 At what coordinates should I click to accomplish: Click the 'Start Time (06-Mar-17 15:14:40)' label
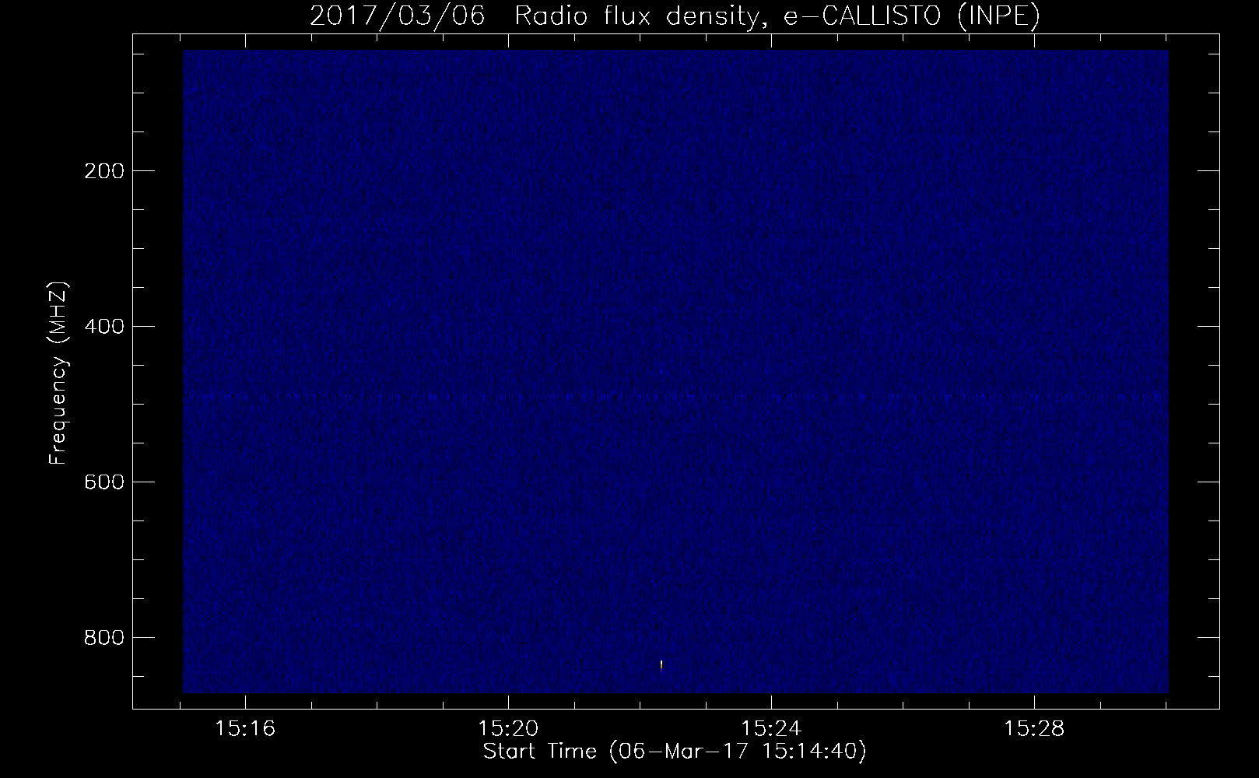point(675,752)
